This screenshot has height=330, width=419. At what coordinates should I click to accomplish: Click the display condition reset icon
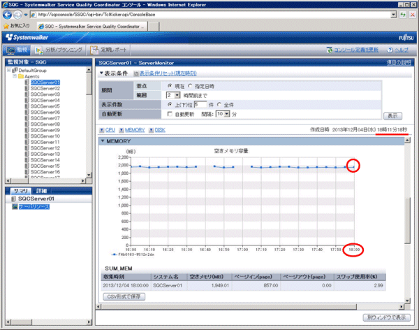pyautogui.click(x=136, y=73)
